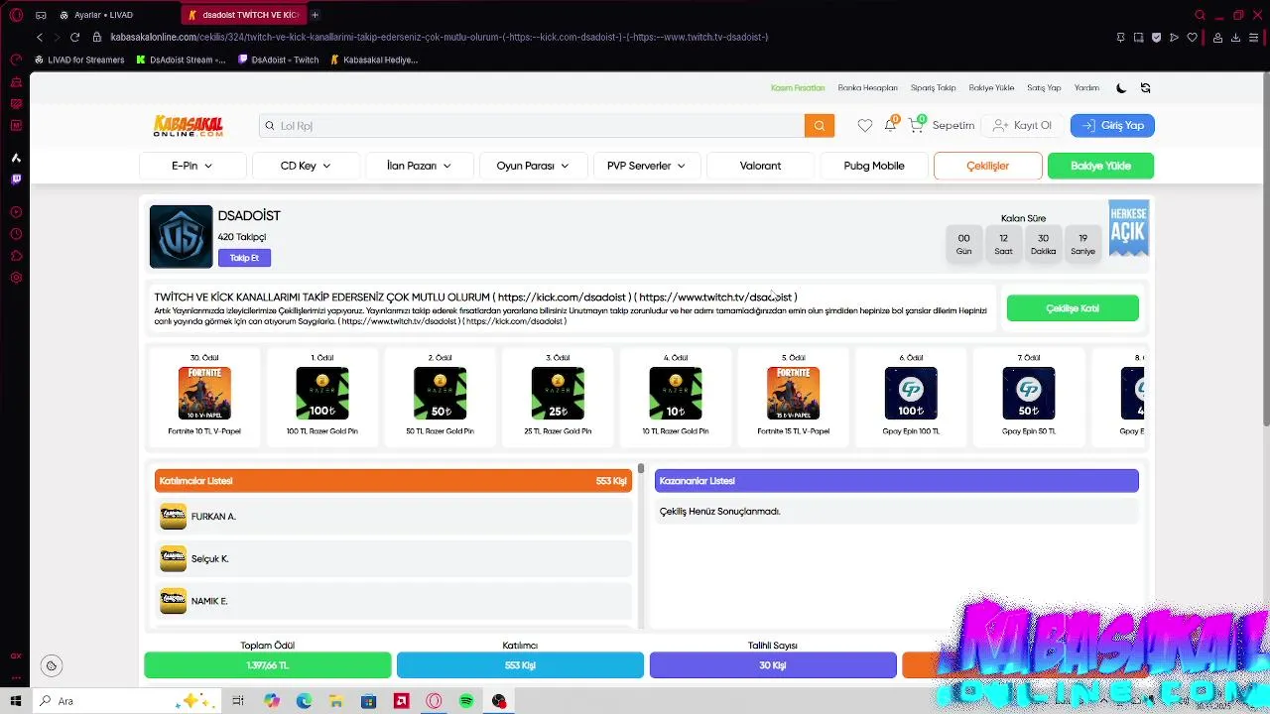The image size is (1270, 714).
Task: Click the browser address bar URL
Action: [440, 38]
